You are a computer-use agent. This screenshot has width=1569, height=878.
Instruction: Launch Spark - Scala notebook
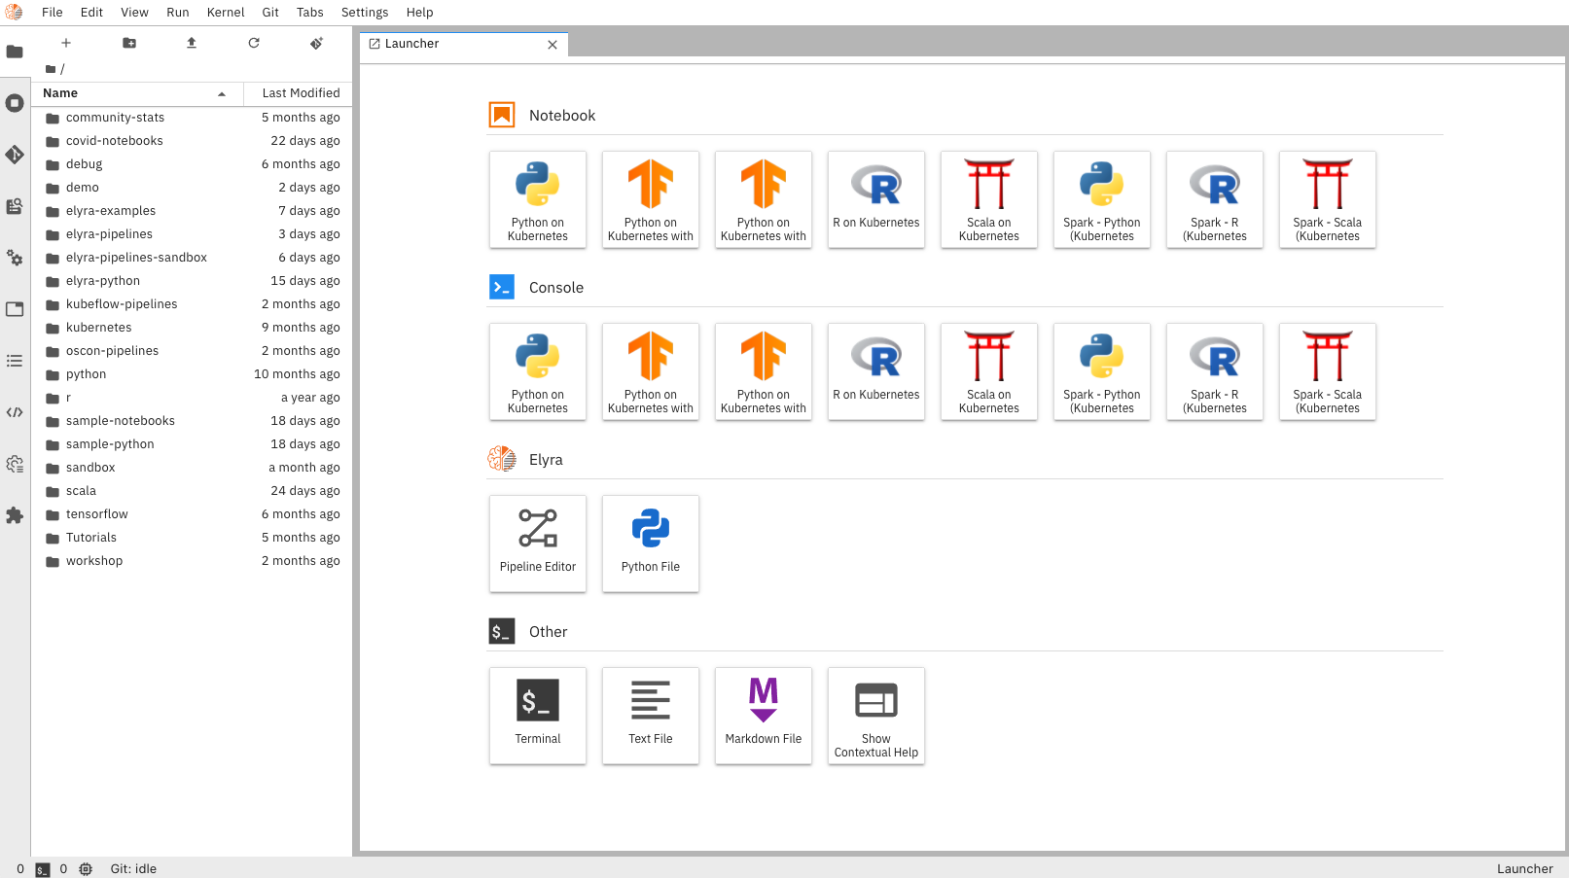[1328, 199]
